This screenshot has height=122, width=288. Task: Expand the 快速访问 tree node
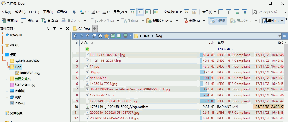click(x=2, y=35)
